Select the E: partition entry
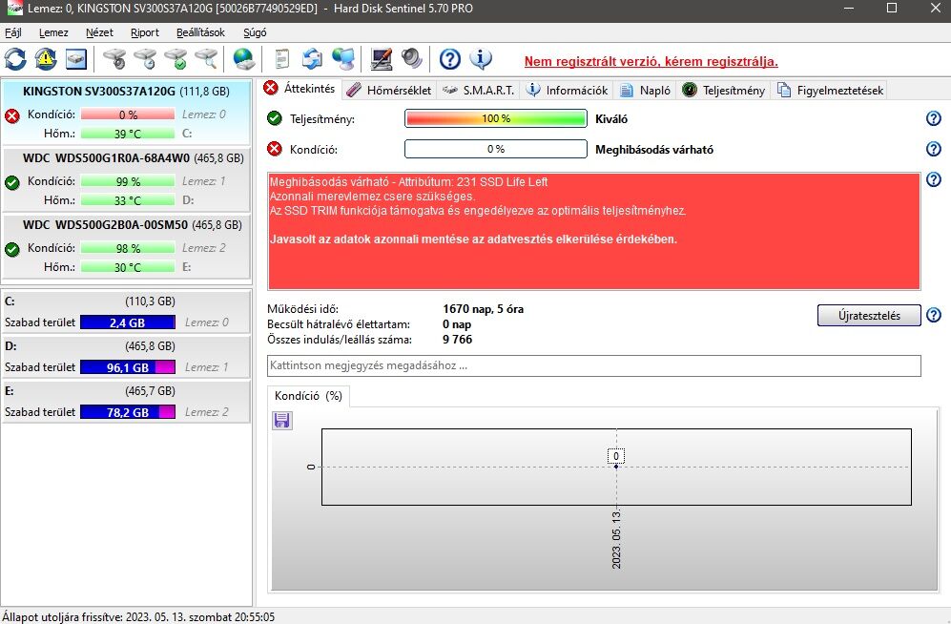The image size is (951, 624). click(x=126, y=402)
